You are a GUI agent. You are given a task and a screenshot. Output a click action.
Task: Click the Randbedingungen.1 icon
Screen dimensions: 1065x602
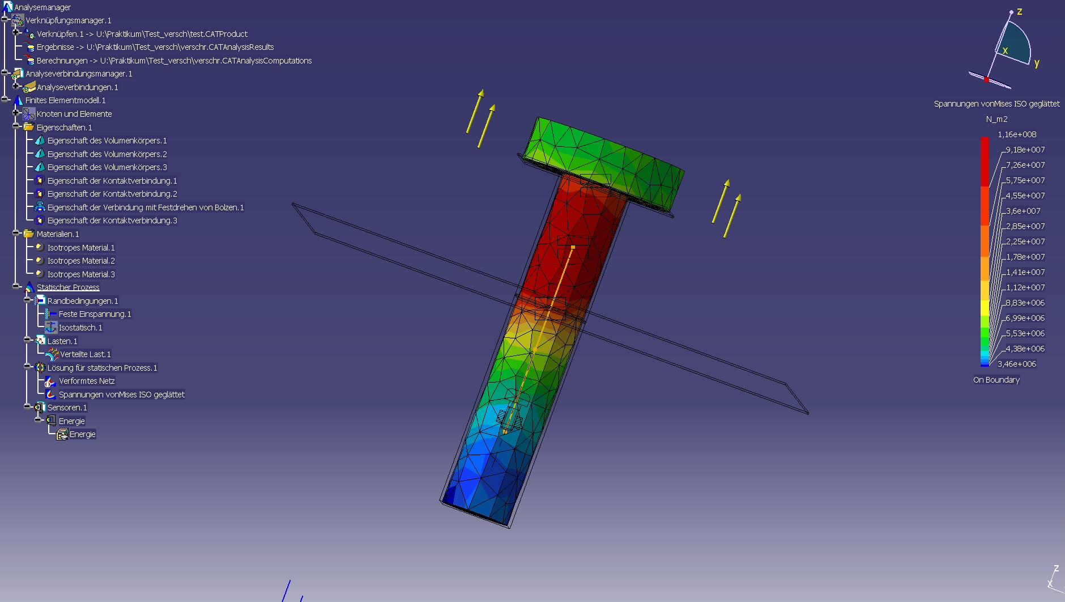click(x=40, y=300)
